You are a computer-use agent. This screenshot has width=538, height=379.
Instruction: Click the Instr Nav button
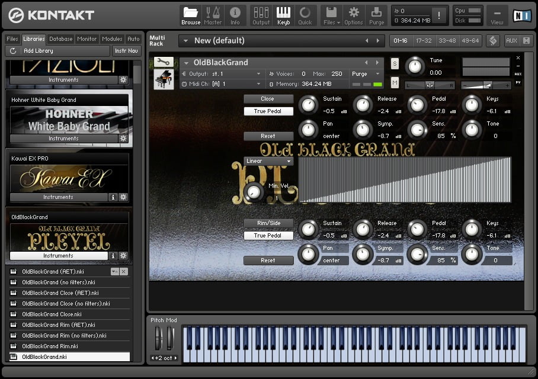coord(126,51)
